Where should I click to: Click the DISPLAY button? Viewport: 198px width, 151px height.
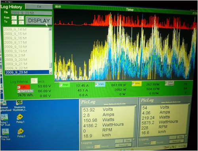(39, 21)
